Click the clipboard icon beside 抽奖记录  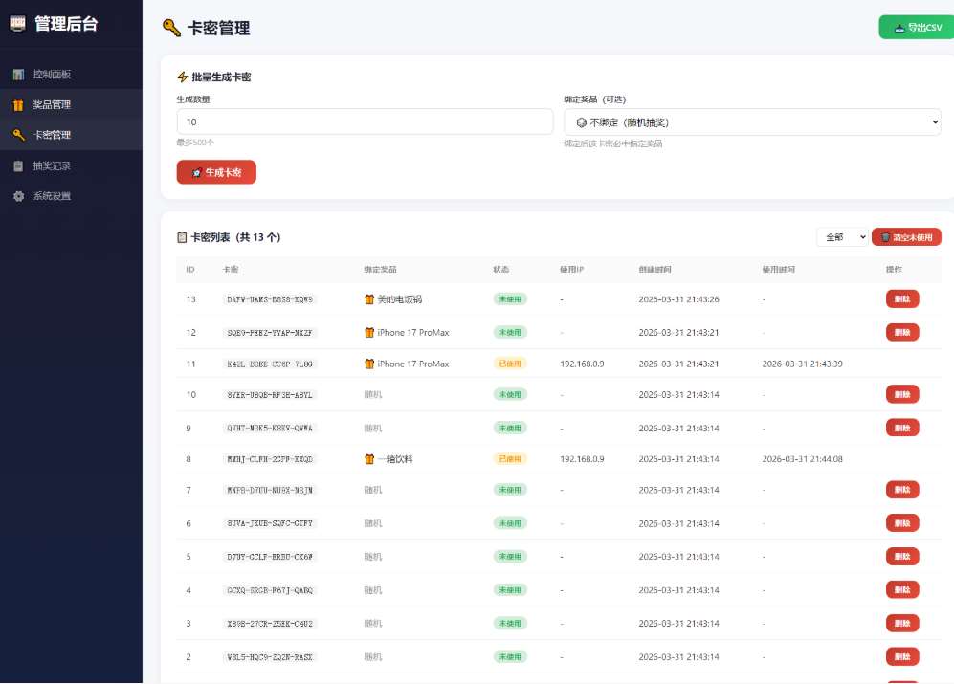18,165
